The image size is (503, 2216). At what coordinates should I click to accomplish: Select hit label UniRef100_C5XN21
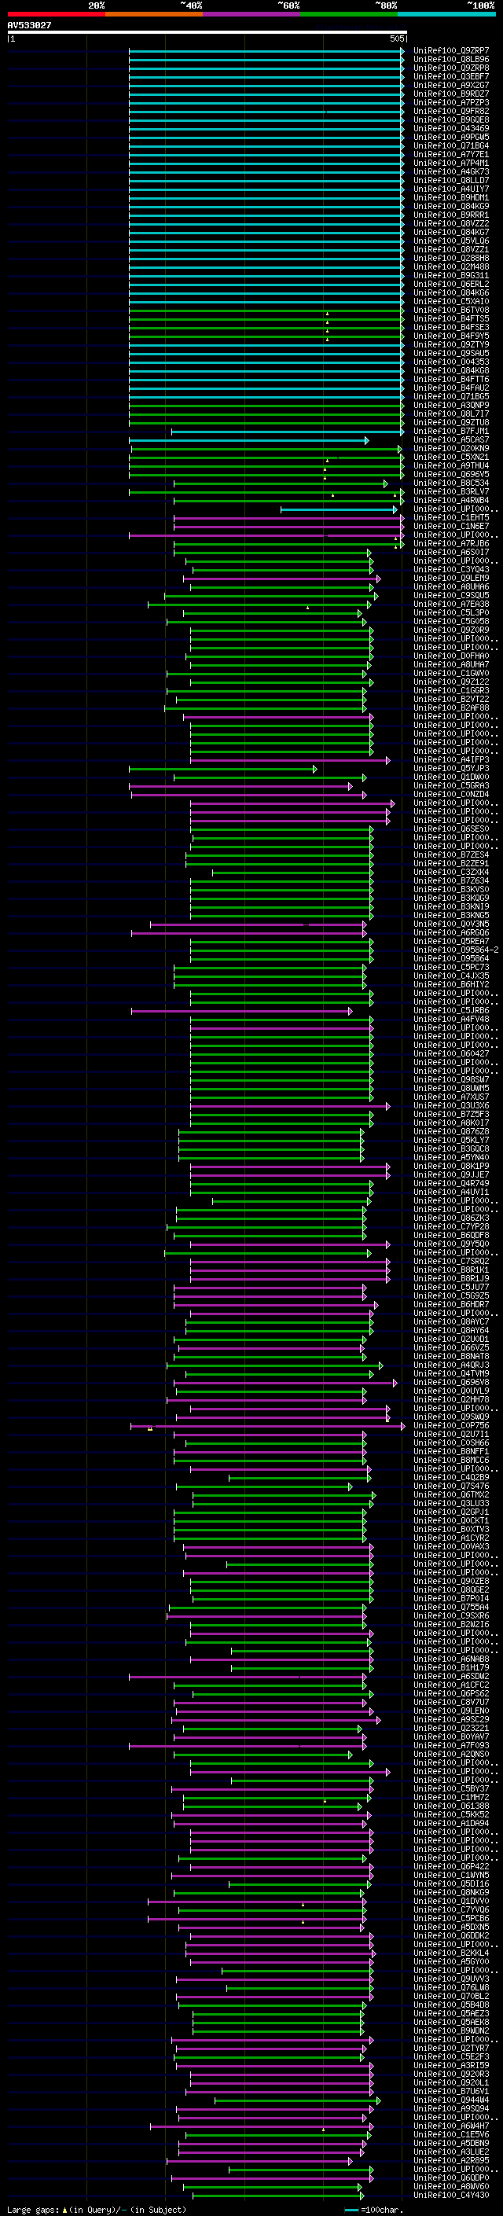[x=451, y=458]
